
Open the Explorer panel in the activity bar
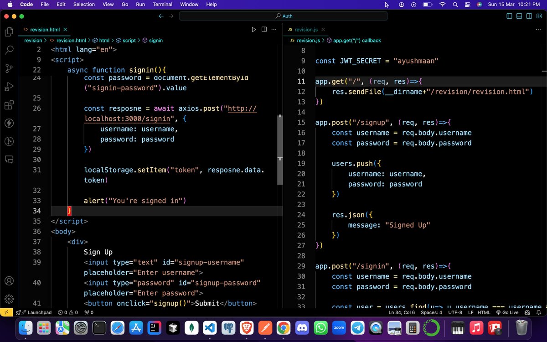click(9, 32)
